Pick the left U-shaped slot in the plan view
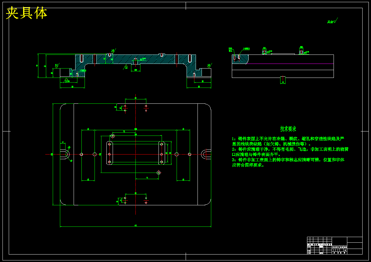Screen dimensions: 371x262 coord(65,154)
